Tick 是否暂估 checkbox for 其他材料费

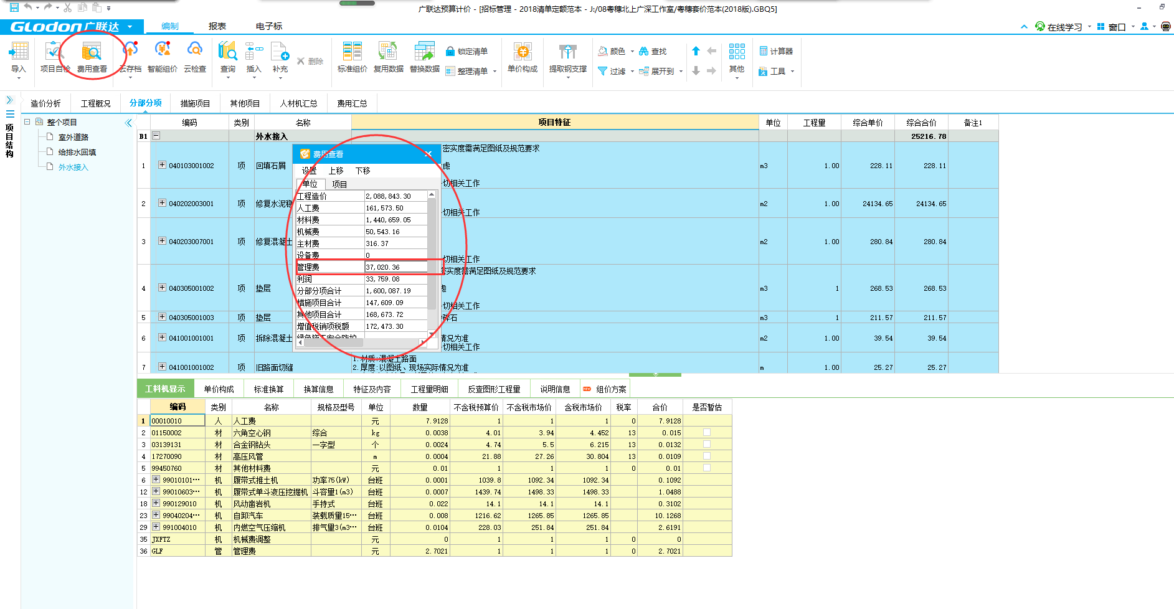tap(706, 468)
